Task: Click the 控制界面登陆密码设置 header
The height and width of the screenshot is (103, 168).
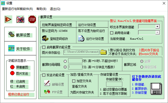Action: tap(57, 25)
